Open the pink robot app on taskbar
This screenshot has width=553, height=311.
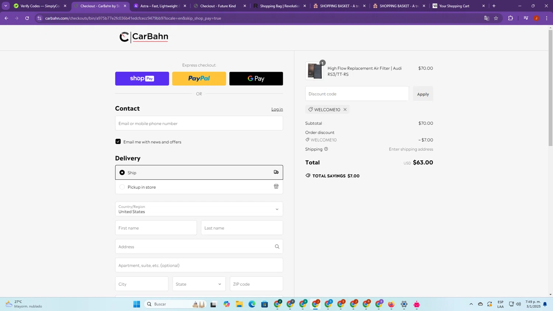coord(417,304)
